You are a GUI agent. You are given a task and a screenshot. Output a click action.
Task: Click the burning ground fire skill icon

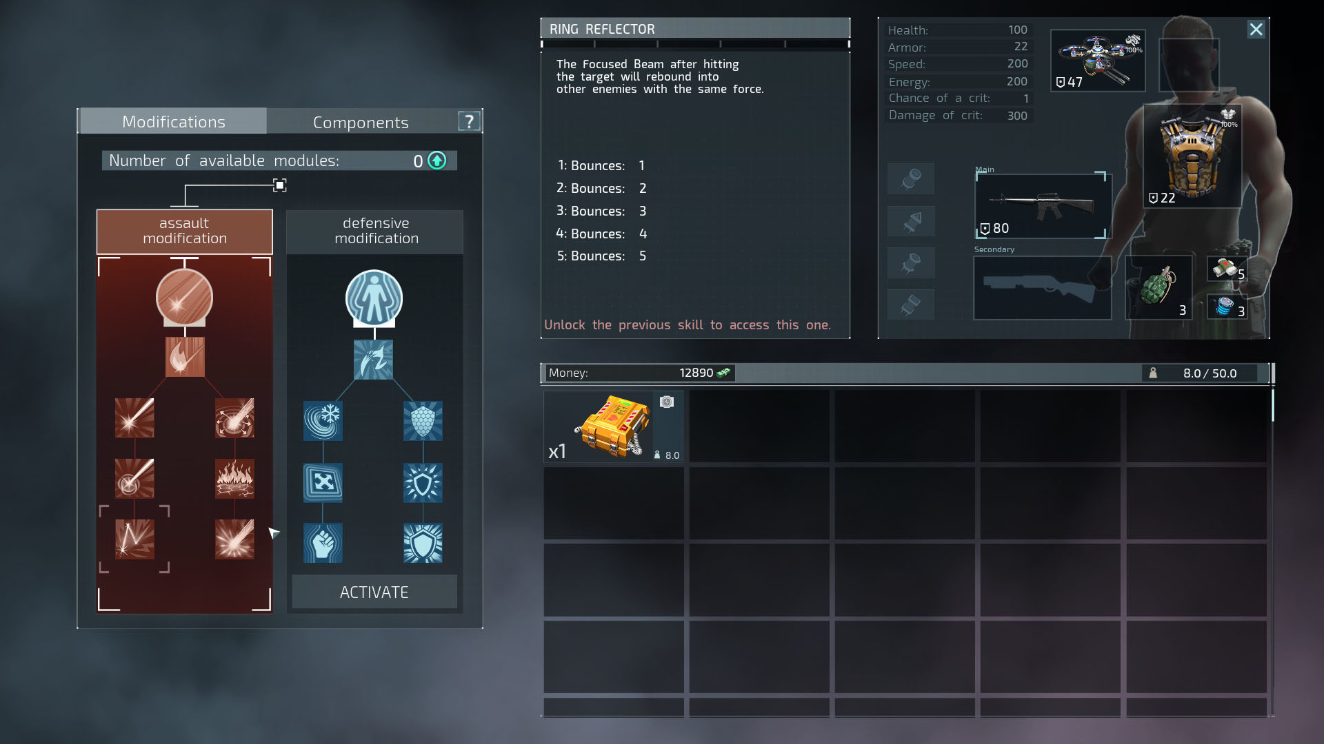[x=234, y=478]
